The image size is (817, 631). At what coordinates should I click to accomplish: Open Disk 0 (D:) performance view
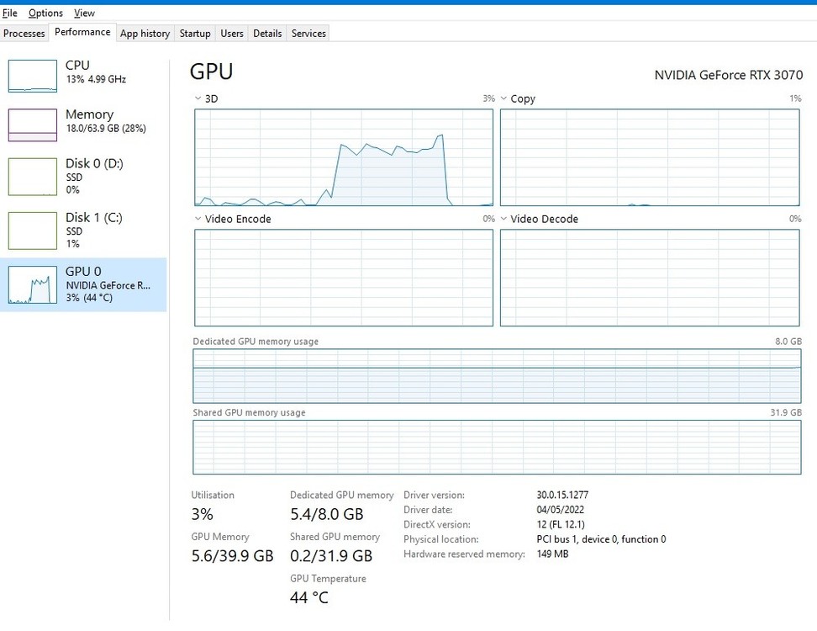94,177
